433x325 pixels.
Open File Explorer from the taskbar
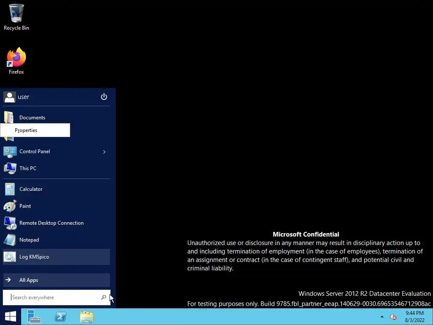coord(87,317)
